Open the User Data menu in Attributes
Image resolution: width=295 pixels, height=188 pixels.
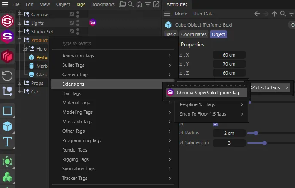[x=204, y=14]
